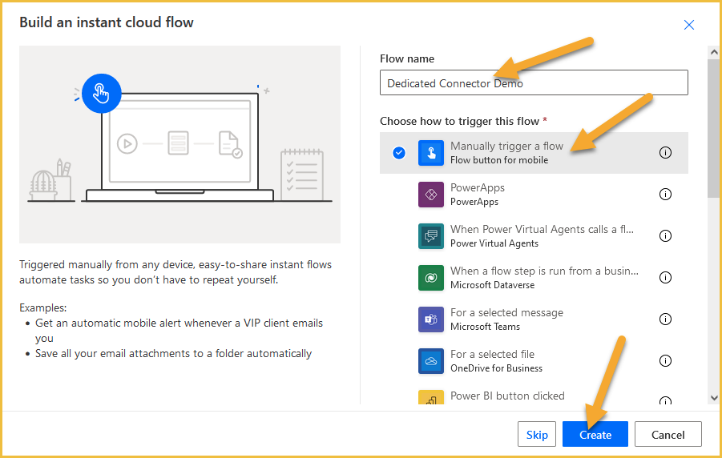
Task: Close the Build an instant cloud flow dialog
Action: (689, 25)
